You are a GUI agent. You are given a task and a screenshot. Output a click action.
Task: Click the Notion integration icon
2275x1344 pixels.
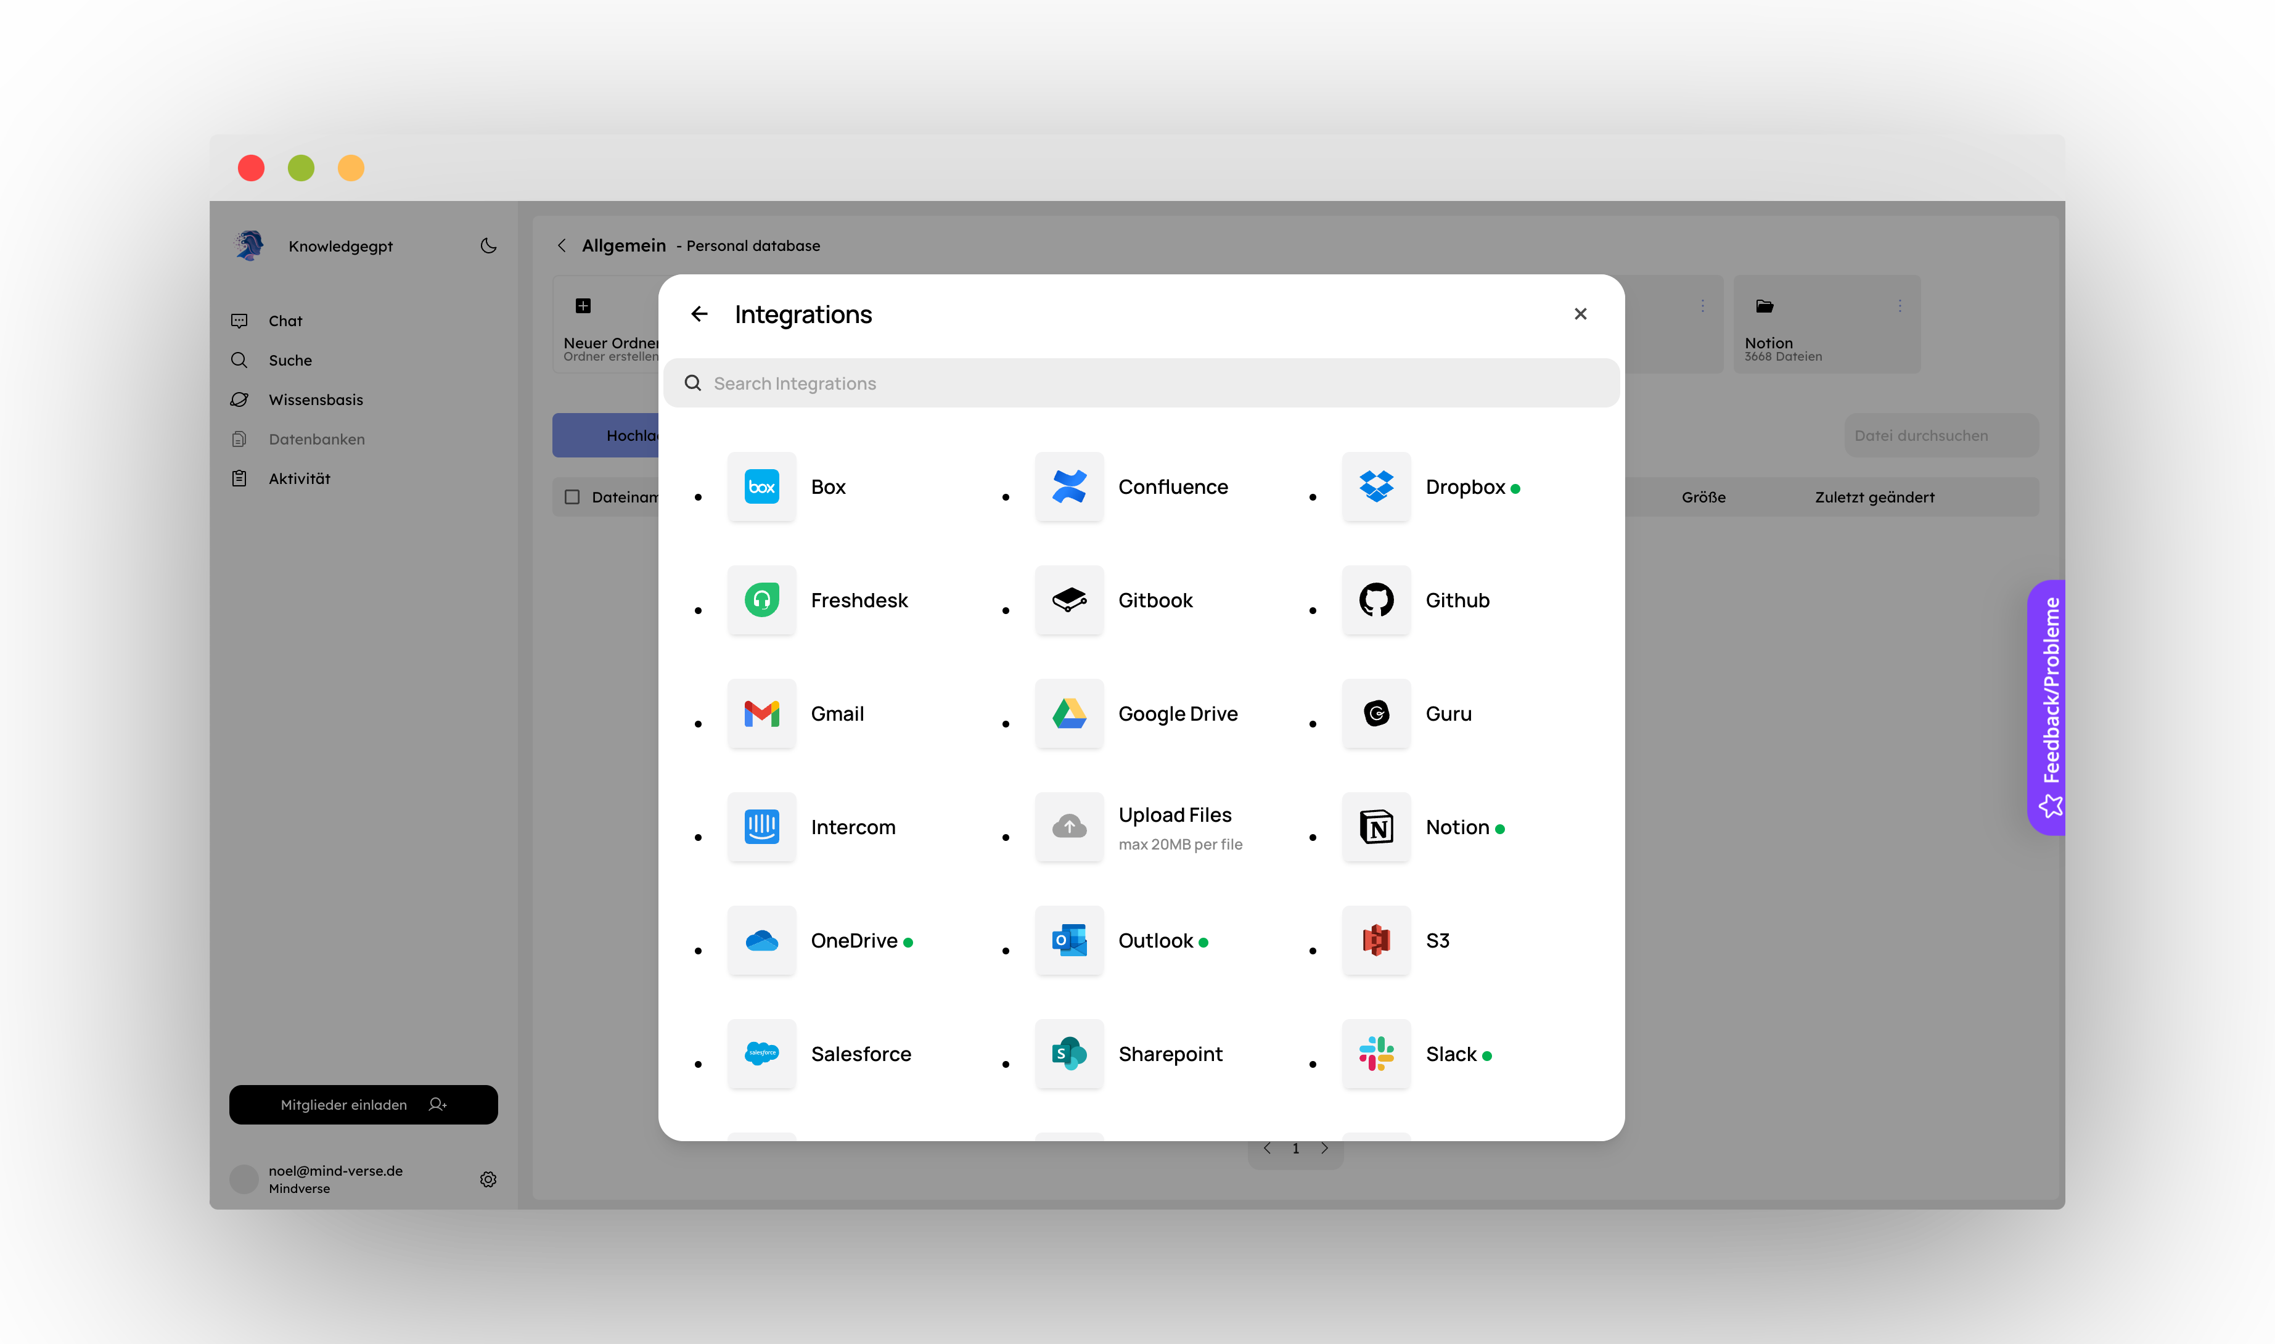(x=1375, y=827)
